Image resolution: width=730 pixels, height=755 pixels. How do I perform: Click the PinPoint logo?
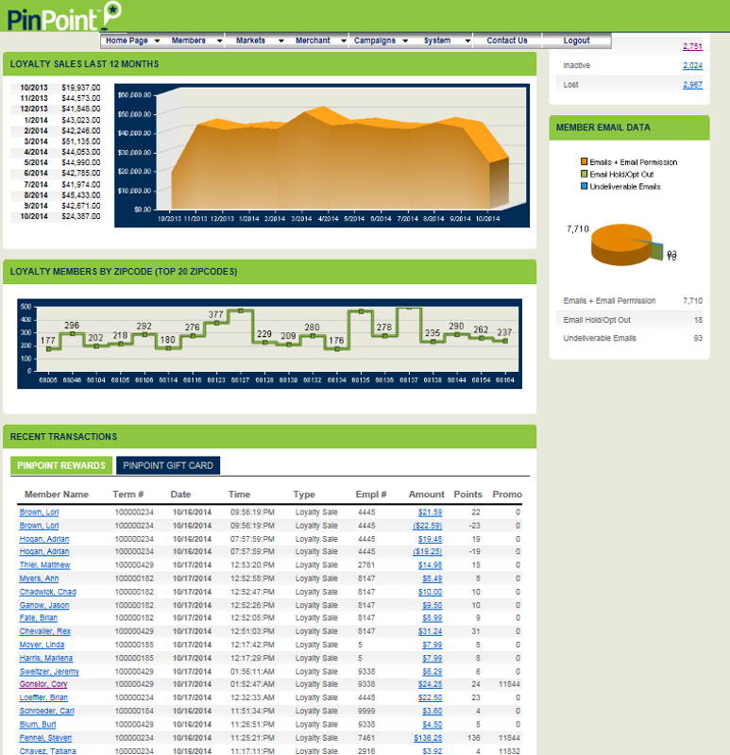[64, 16]
